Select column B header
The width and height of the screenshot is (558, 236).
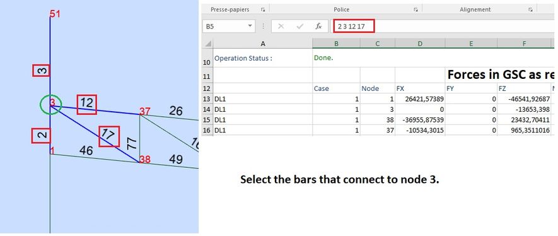336,44
